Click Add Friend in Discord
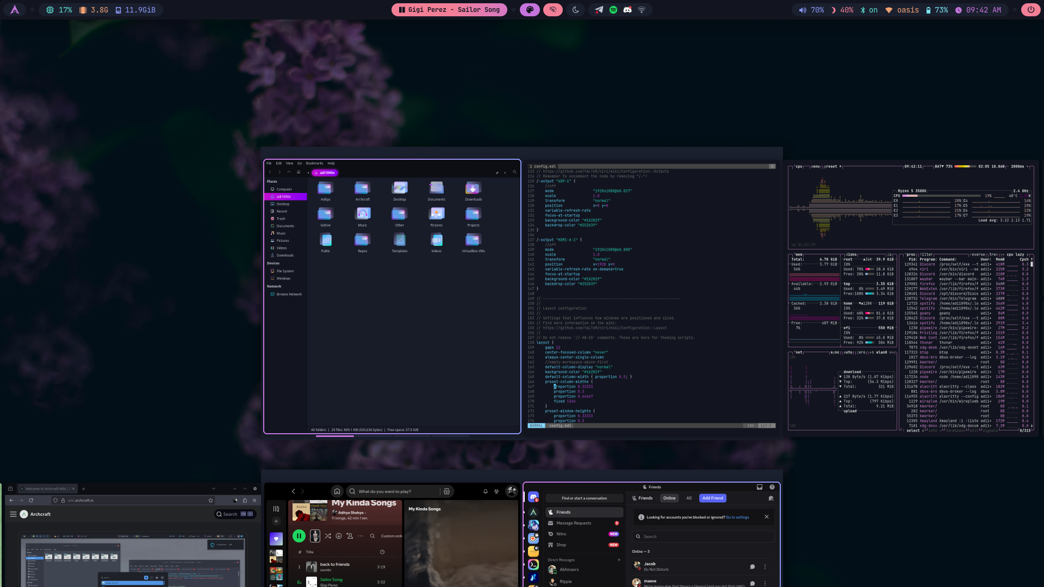 (712, 498)
